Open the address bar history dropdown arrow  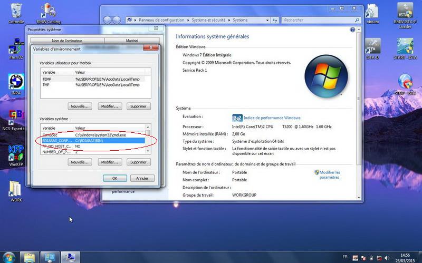(x=267, y=20)
